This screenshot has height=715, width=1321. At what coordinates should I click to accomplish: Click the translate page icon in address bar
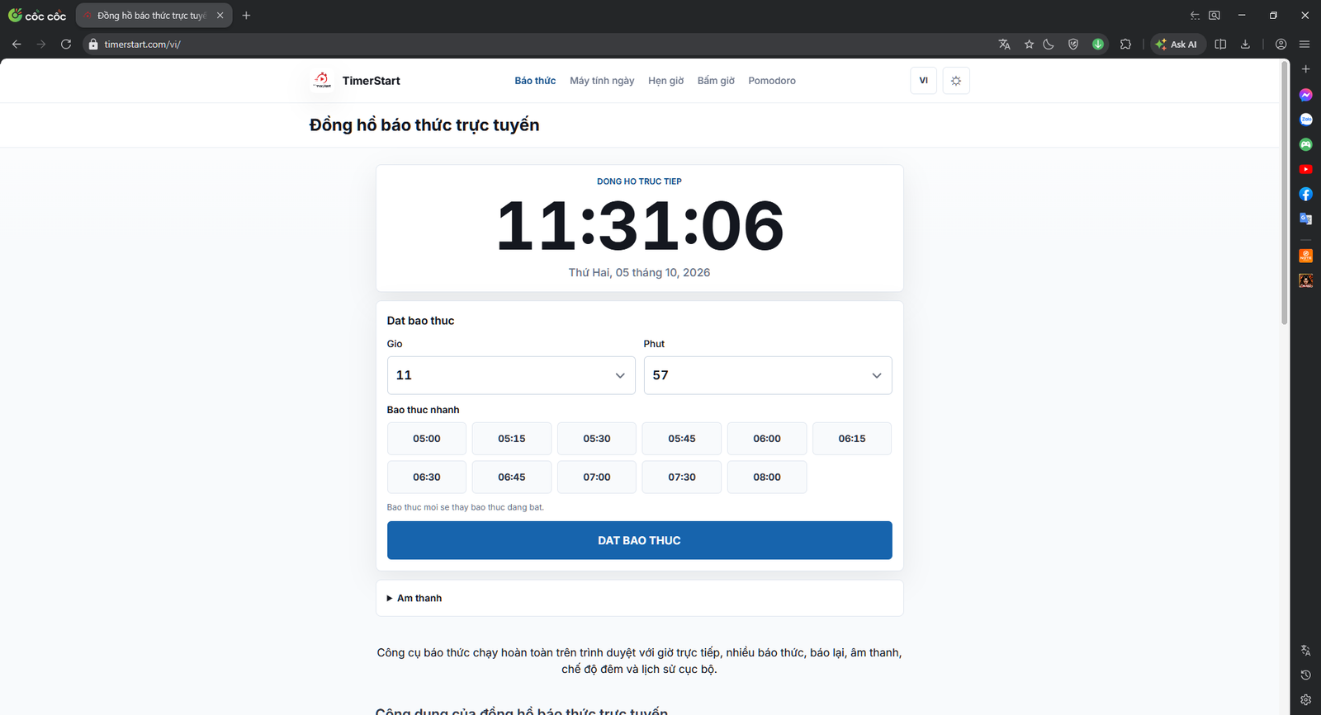(x=1004, y=45)
